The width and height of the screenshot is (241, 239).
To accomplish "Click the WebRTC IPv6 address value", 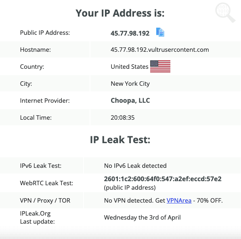I will click(x=163, y=179).
